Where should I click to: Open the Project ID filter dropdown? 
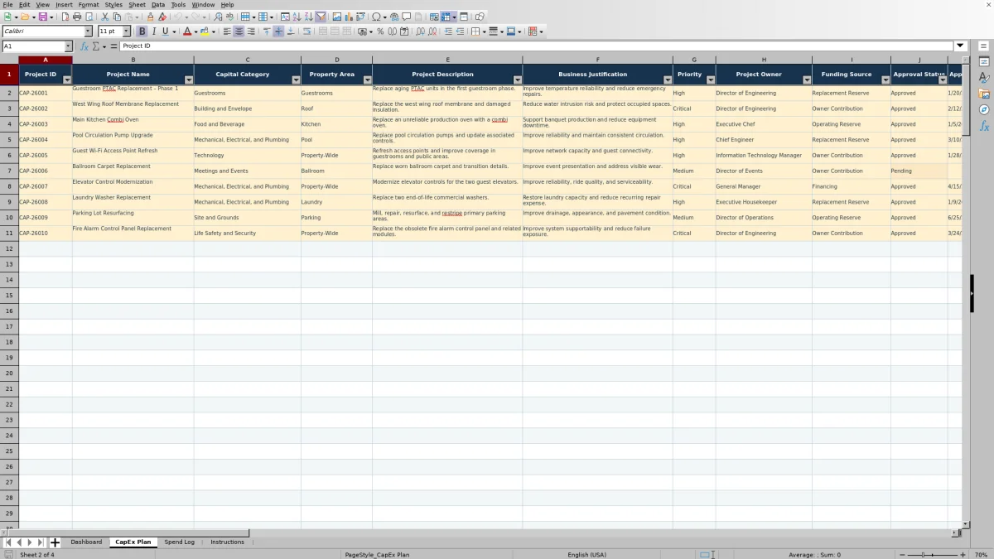[67, 80]
